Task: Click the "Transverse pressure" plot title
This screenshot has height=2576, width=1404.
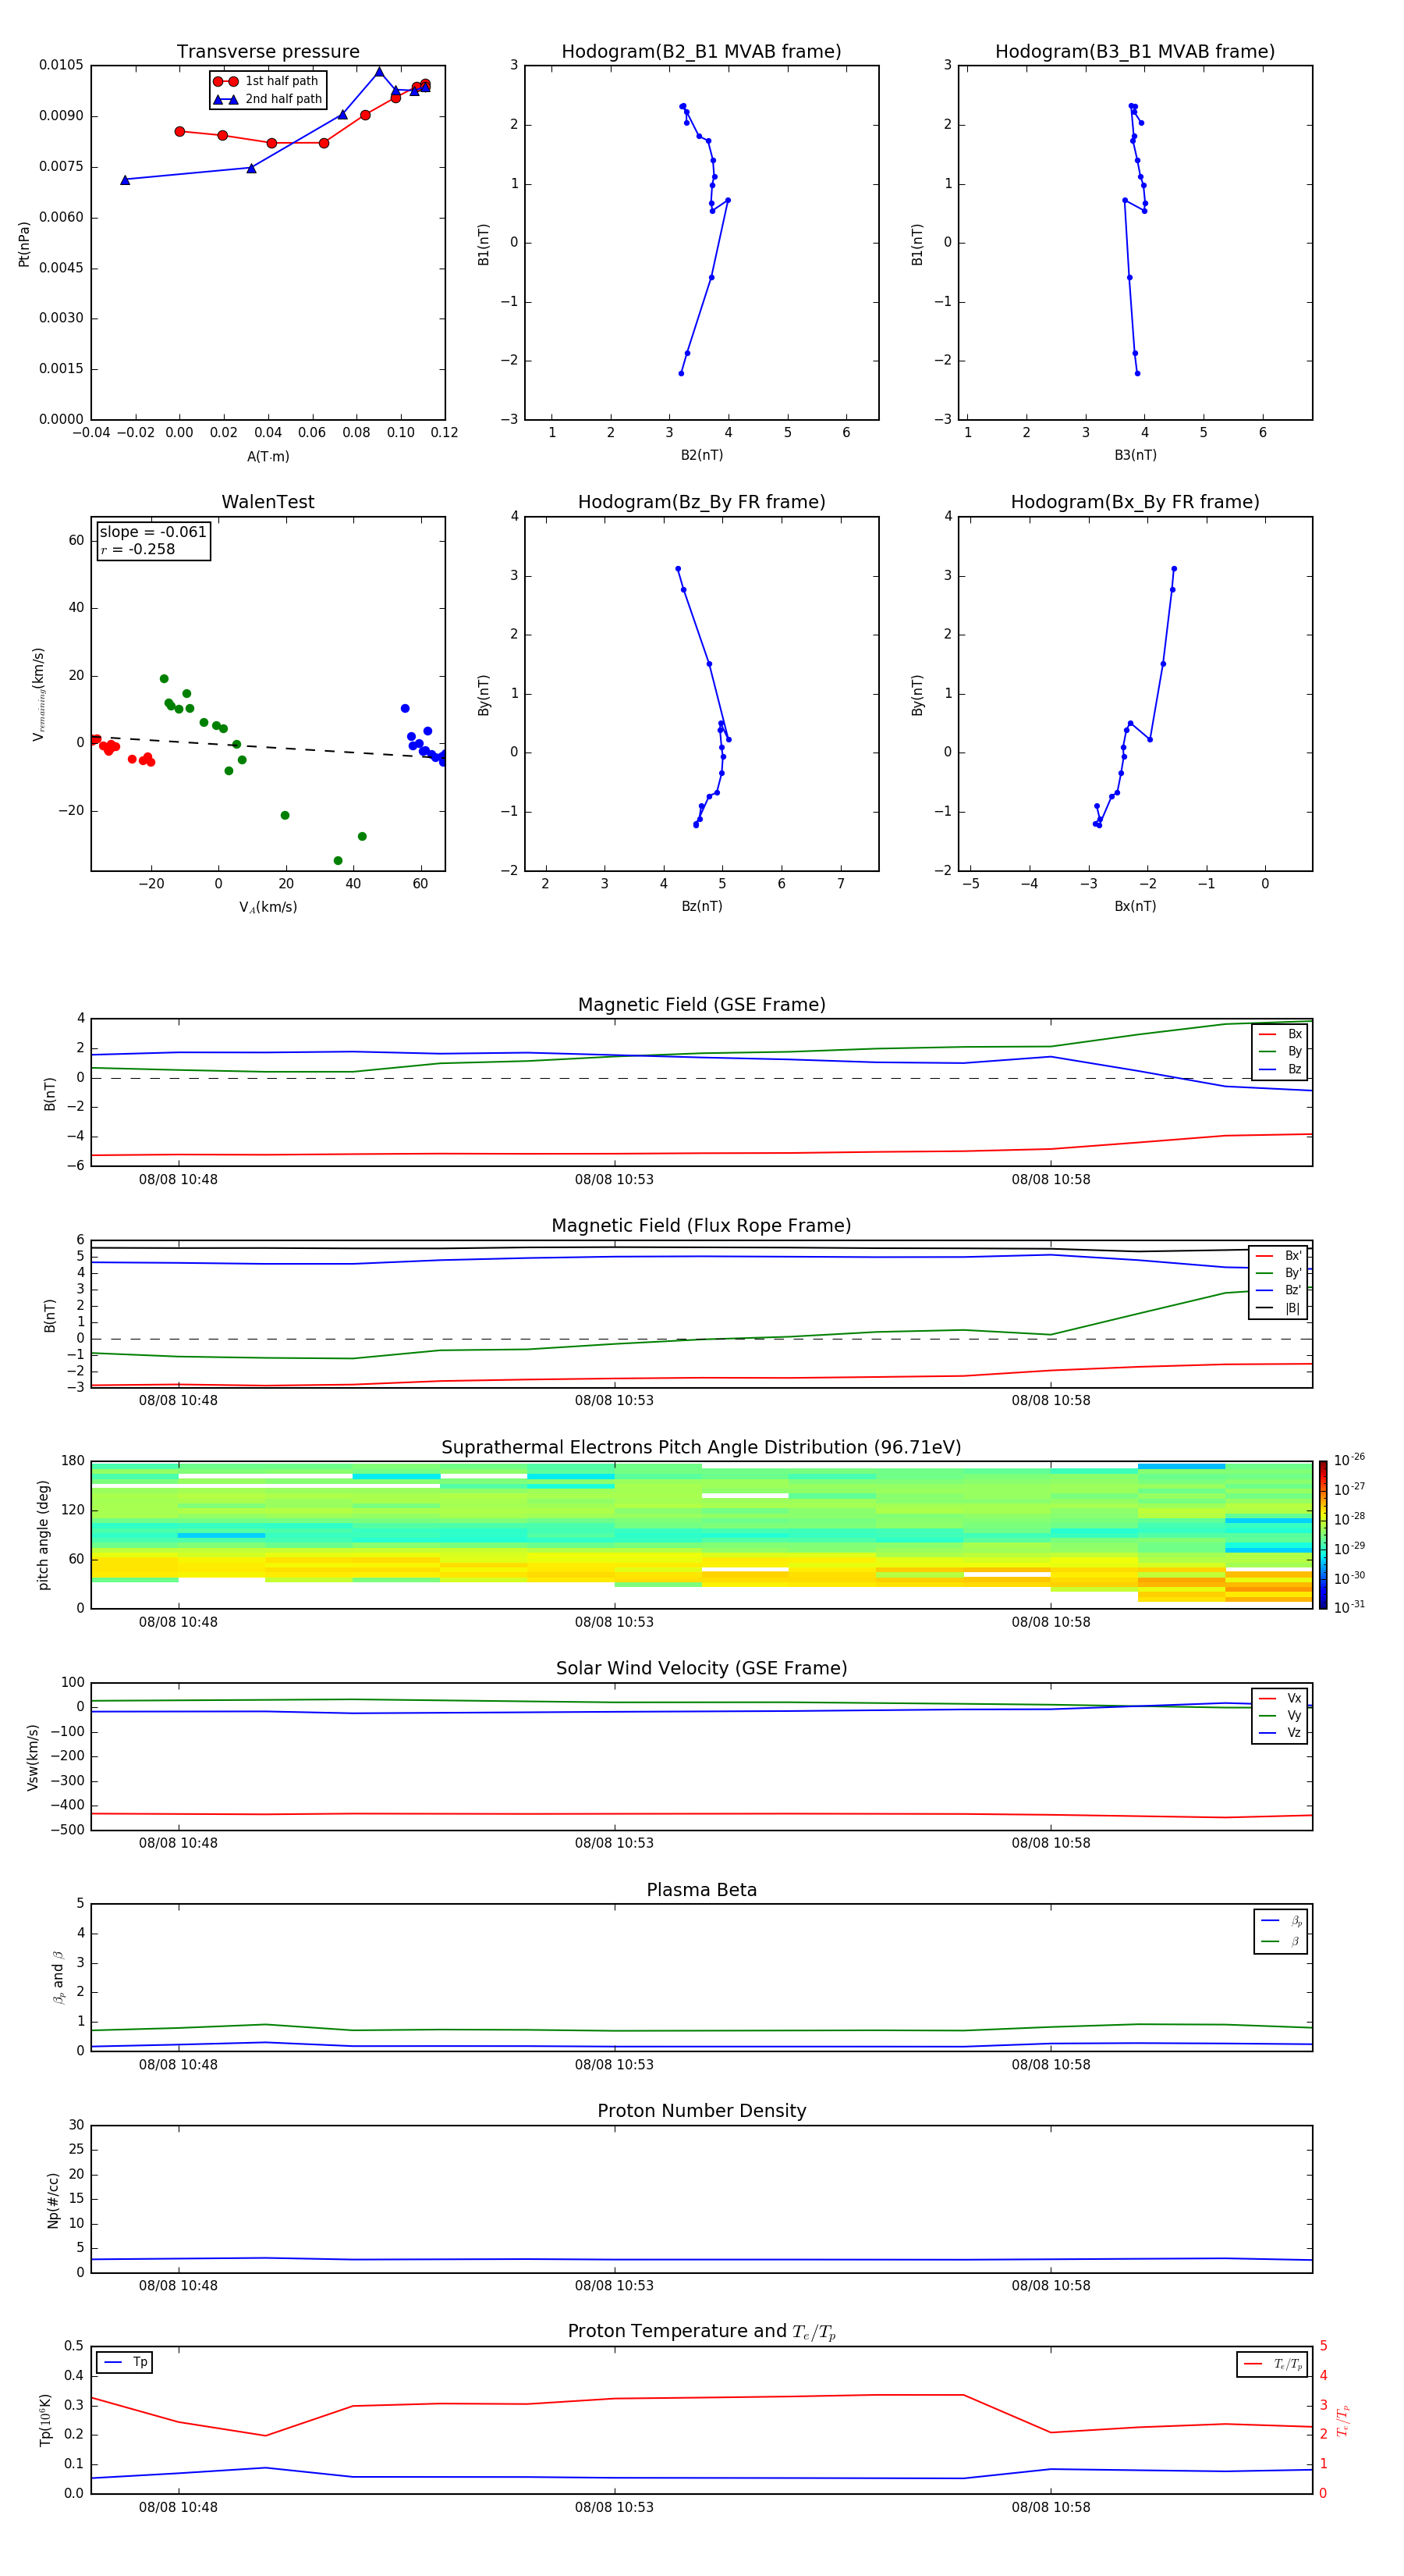Action: click(x=268, y=52)
